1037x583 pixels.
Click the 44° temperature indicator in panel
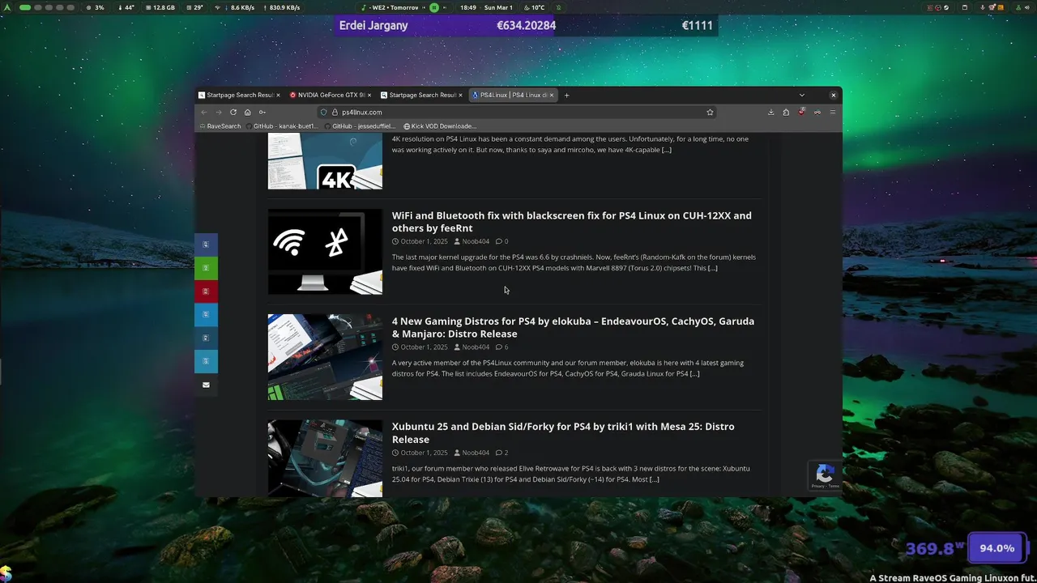[126, 7]
